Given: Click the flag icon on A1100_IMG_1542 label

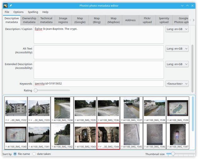Looking at the screenshot, I should (53, 147).
